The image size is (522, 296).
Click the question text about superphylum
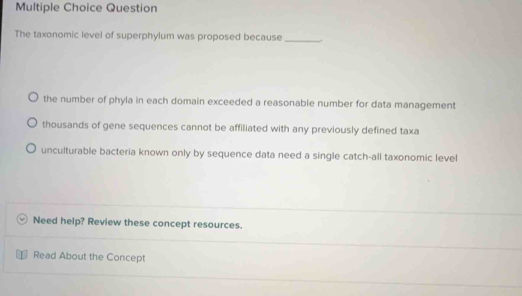pyautogui.click(x=148, y=36)
